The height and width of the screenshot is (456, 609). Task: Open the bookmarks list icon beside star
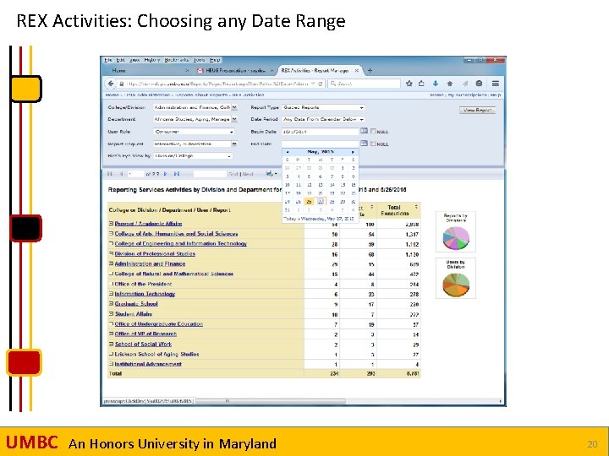[x=421, y=84]
